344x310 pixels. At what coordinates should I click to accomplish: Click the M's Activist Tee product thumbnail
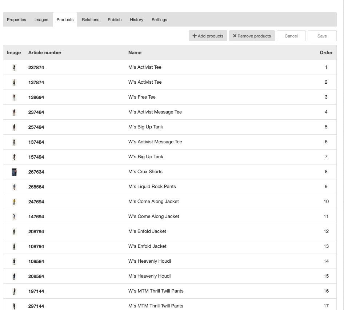(14, 67)
